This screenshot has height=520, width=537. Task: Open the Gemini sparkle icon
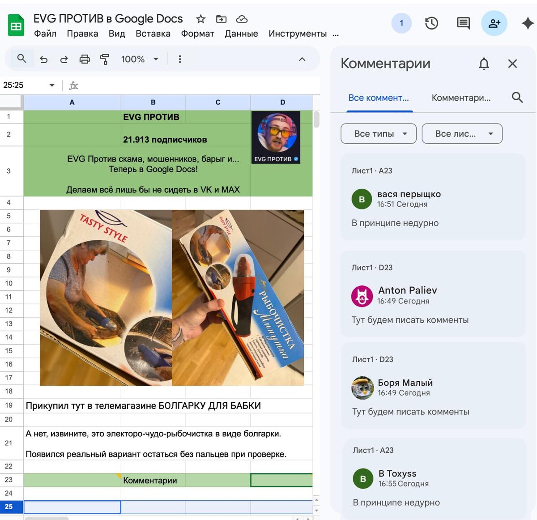pyautogui.click(x=528, y=23)
